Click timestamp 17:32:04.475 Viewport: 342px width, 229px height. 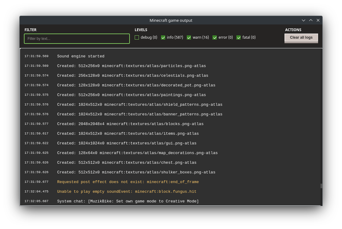[x=36, y=192]
